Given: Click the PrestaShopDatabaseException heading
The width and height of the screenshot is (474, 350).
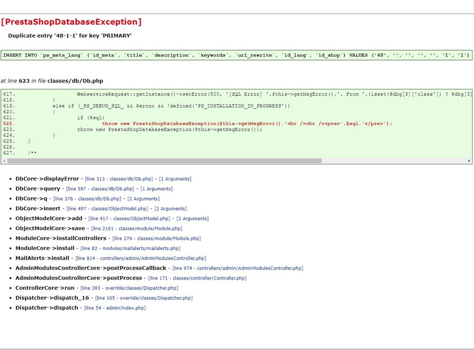Looking at the screenshot, I should point(72,22).
